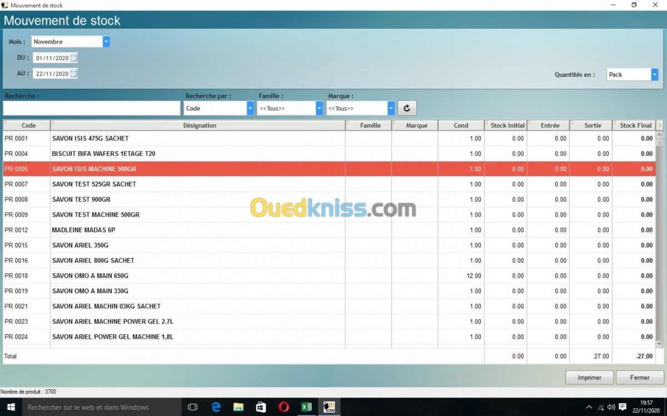This screenshot has width=667, height=416.
Task: Open Excel from the taskbar
Action: pos(306,407)
